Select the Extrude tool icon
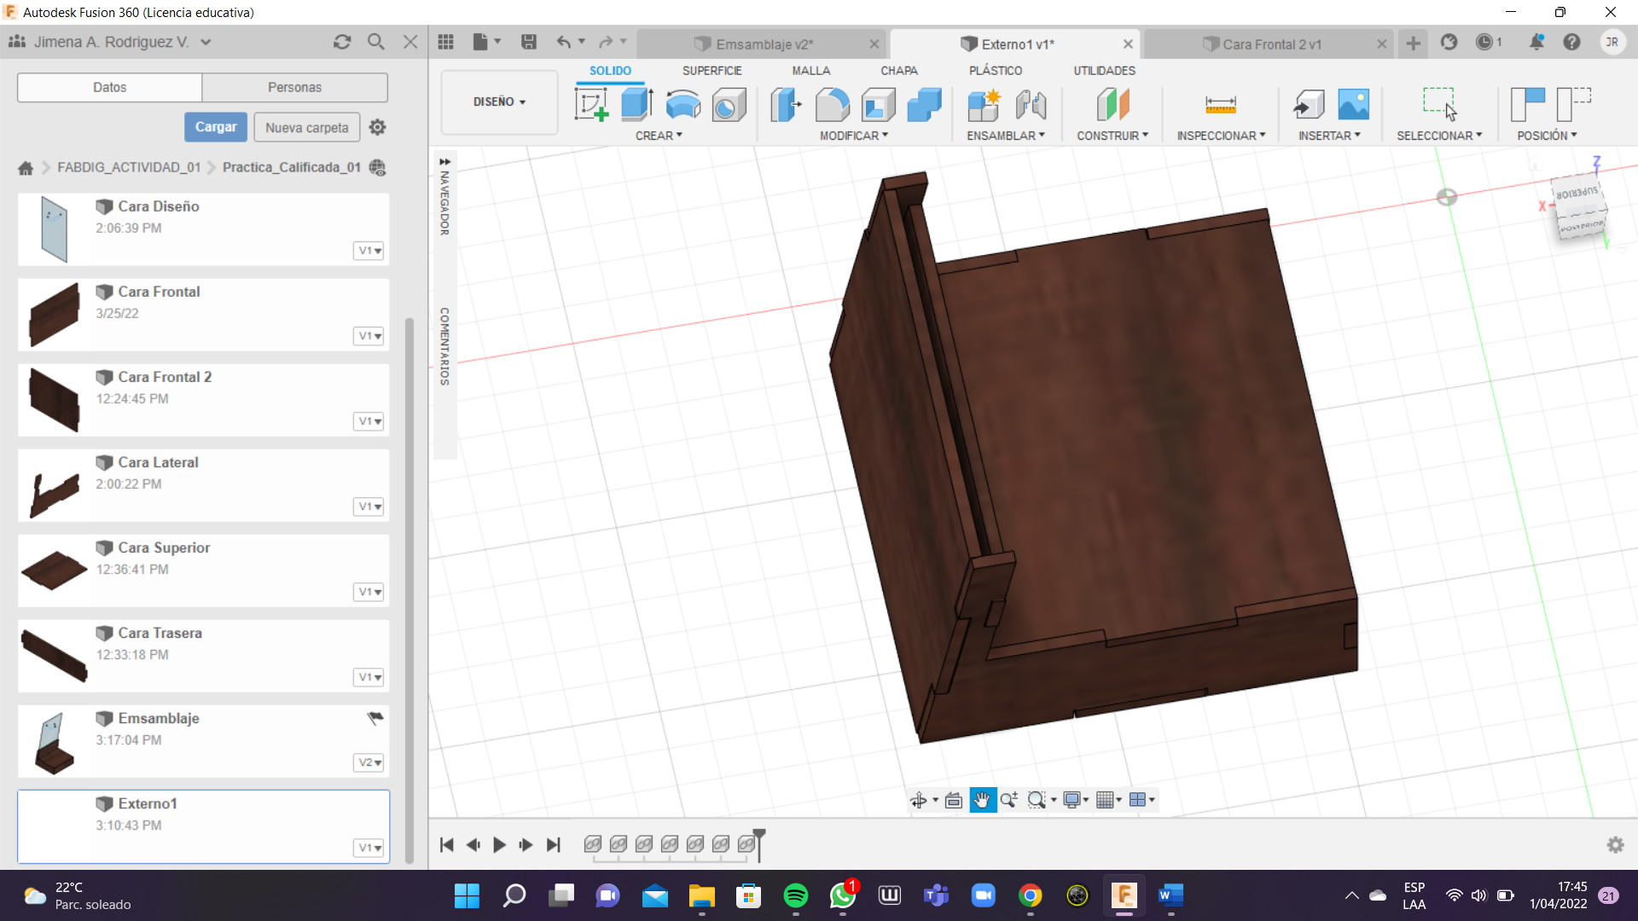Viewport: 1638px width, 921px height. click(636, 105)
